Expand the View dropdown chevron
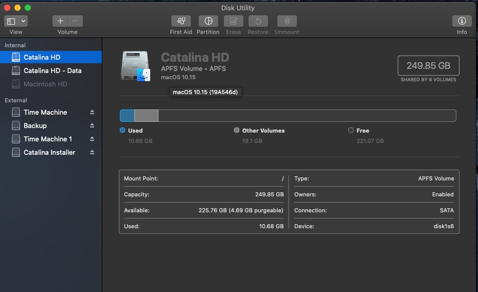The image size is (478, 292). (23, 21)
